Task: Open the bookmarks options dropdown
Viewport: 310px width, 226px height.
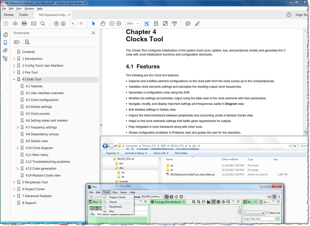Action: click(x=17, y=42)
